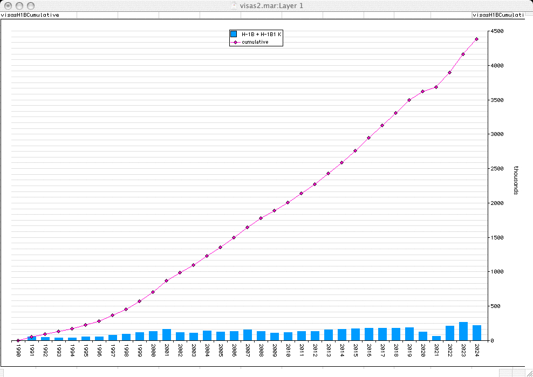
Task: Select the cumulative data point for 2024
Action: pos(476,39)
